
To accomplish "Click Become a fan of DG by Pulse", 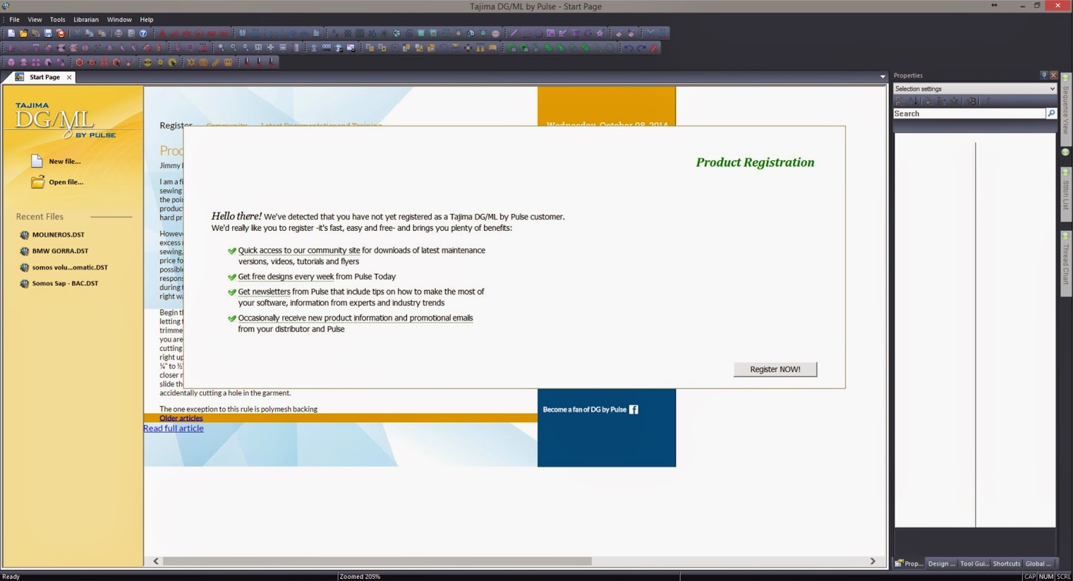I will (585, 409).
